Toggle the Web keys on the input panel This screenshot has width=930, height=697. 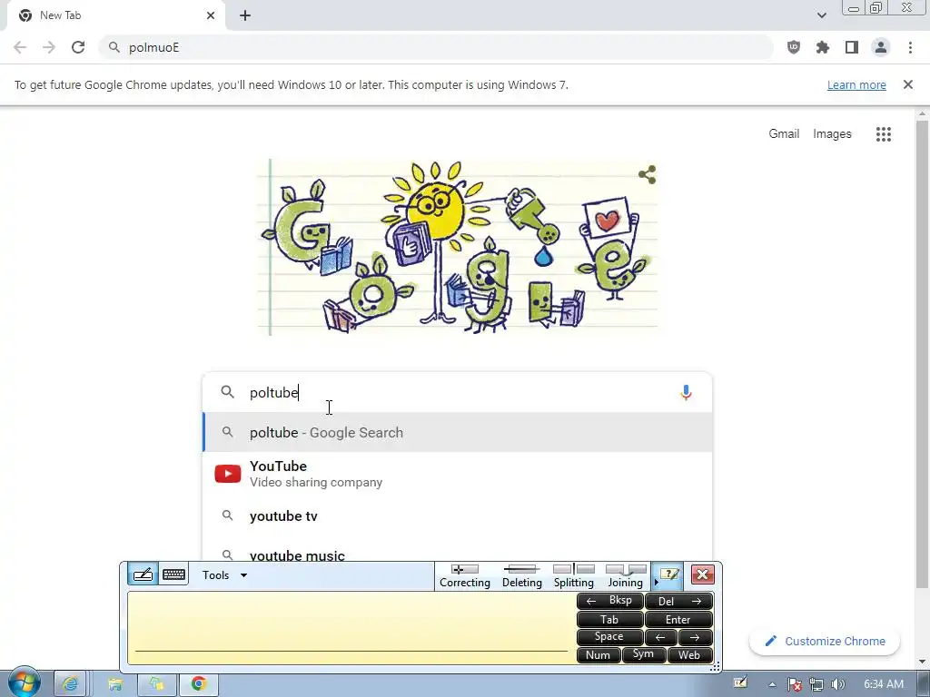tap(689, 655)
